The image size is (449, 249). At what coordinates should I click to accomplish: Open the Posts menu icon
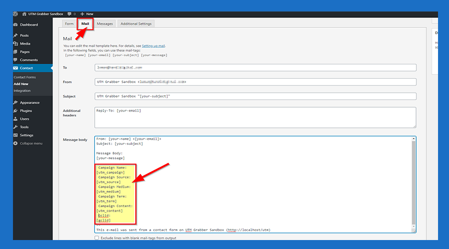16,36
